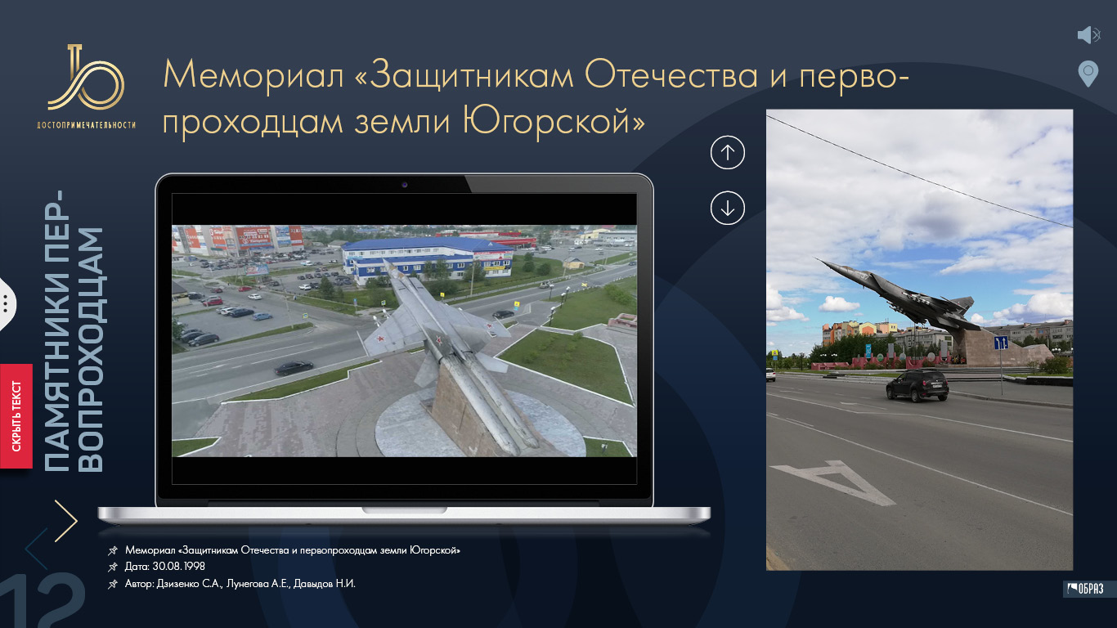The width and height of the screenshot is (1117, 628).
Task: Click the Дата: 30.08.1998 line
Action: (164, 566)
